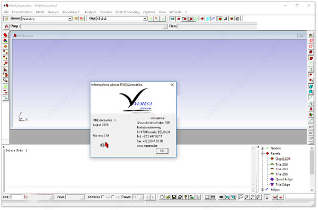Click the Open folder icon in bottom toolbar

167,197
